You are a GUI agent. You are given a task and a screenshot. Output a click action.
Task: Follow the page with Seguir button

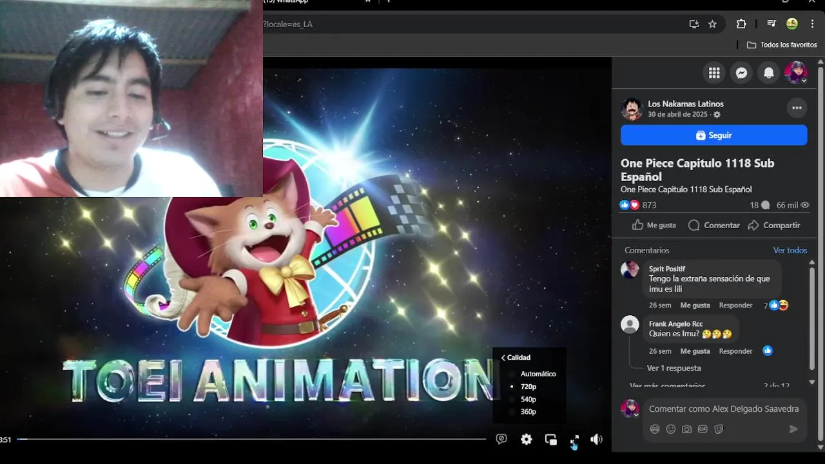click(x=713, y=135)
